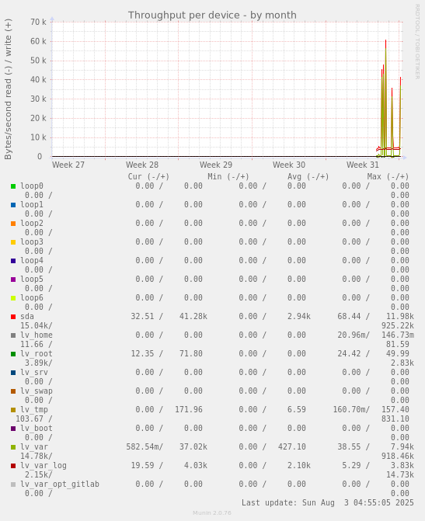Click the '60 k' y-axis label
The height and width of the screenshot is (521, 425).
(x=39, y=41)
